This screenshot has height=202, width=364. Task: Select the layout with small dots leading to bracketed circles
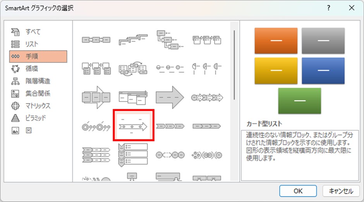click(207, 155)
